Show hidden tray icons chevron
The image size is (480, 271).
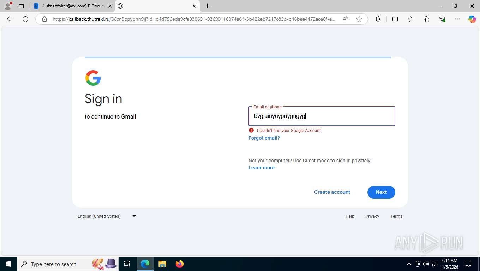coord(409,264)
